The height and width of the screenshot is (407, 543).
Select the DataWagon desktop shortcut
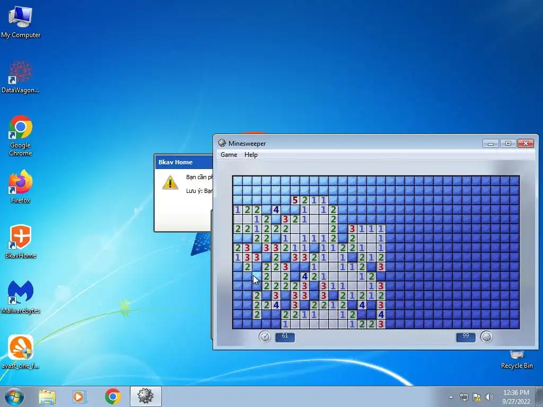[21, 77]
